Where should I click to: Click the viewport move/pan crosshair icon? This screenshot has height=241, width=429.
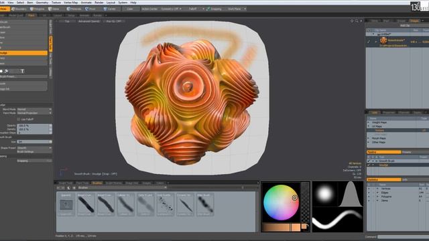pyautogui.click(x=352, y=21)
